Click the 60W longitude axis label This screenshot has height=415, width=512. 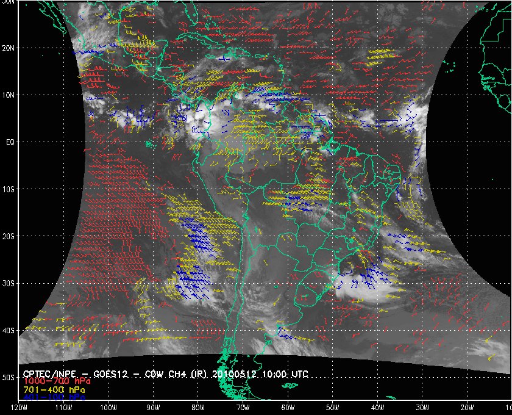coord(288,408)
